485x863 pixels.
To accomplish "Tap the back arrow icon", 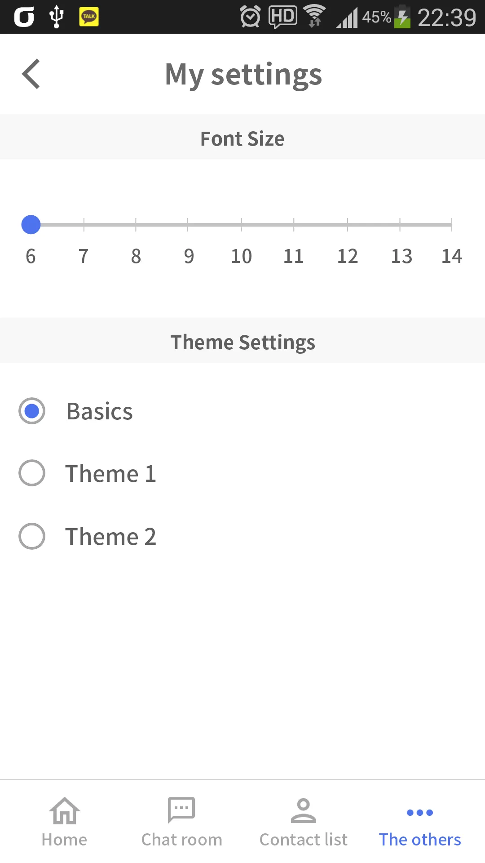I will click(x=31, y=74).
